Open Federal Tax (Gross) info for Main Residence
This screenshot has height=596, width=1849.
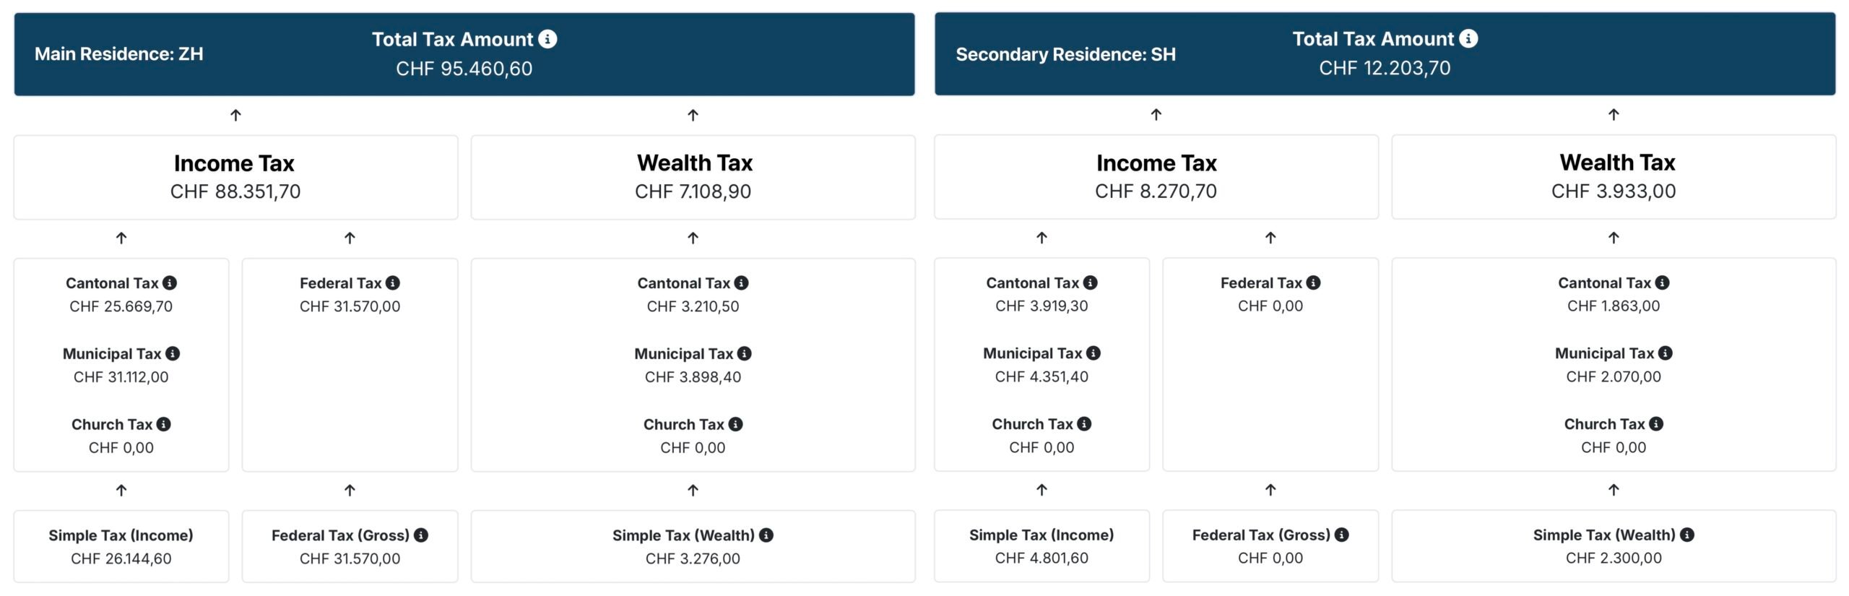421,535
